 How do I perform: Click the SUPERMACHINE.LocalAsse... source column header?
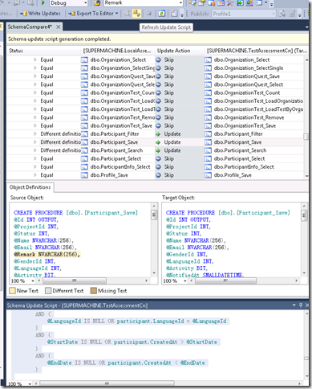117,51
